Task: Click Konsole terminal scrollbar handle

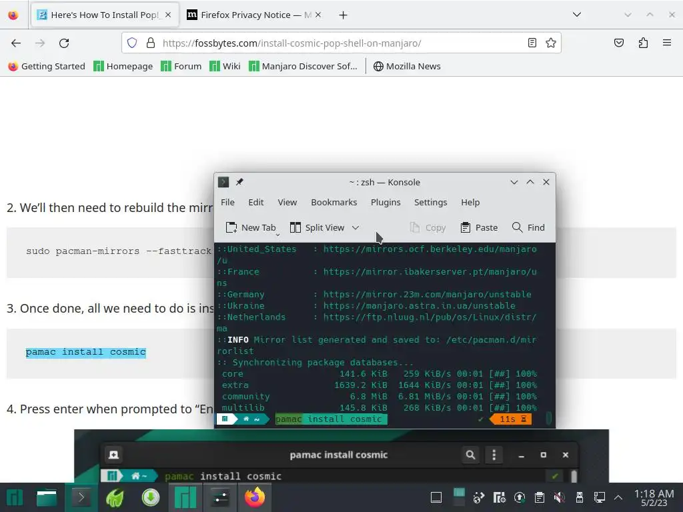Action: (548, 419)
